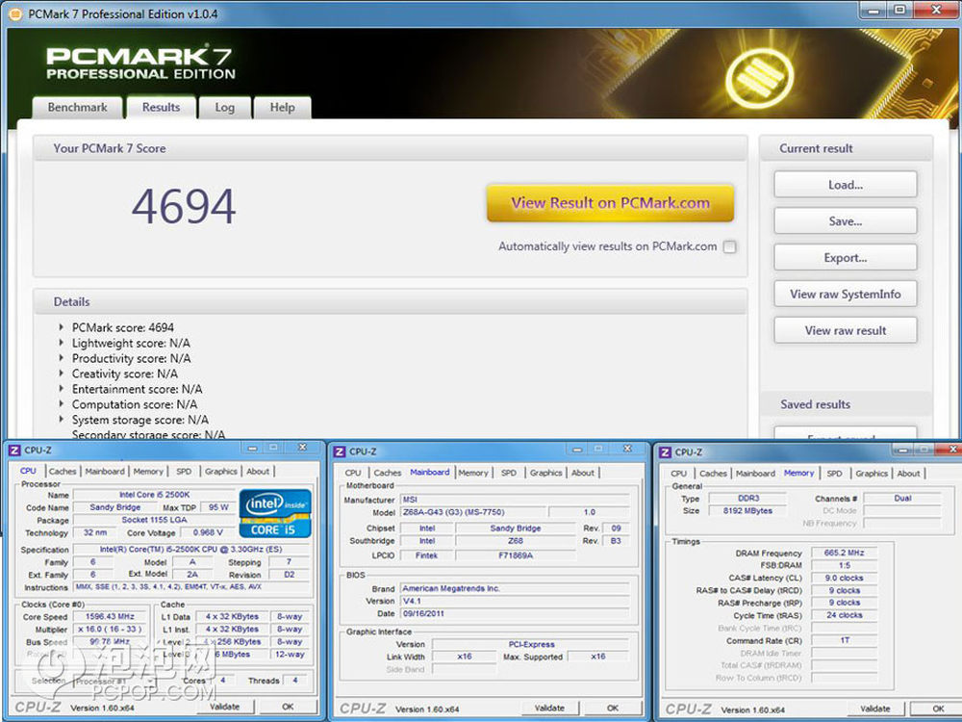Click the memory type value 'DDR3'
Screen dimensions: 962x722
748,499
